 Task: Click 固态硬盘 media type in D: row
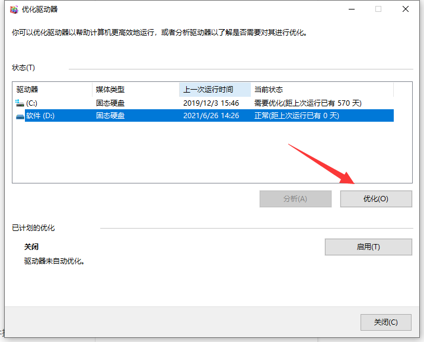(110, 116)
